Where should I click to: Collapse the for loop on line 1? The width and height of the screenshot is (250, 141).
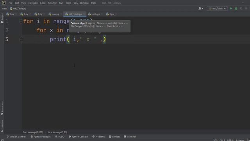(21, 21)
